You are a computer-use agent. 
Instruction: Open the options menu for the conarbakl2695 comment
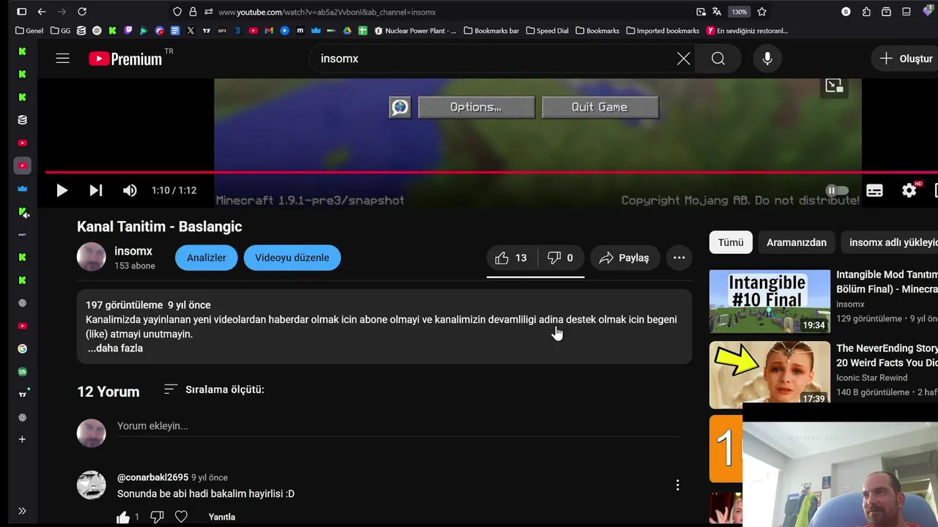click(x=678, y=485)
